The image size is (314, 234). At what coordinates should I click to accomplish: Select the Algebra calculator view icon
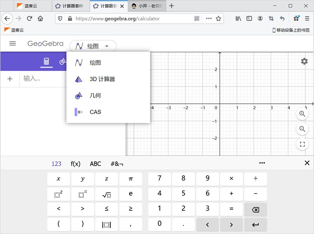(x=46, y=62)
